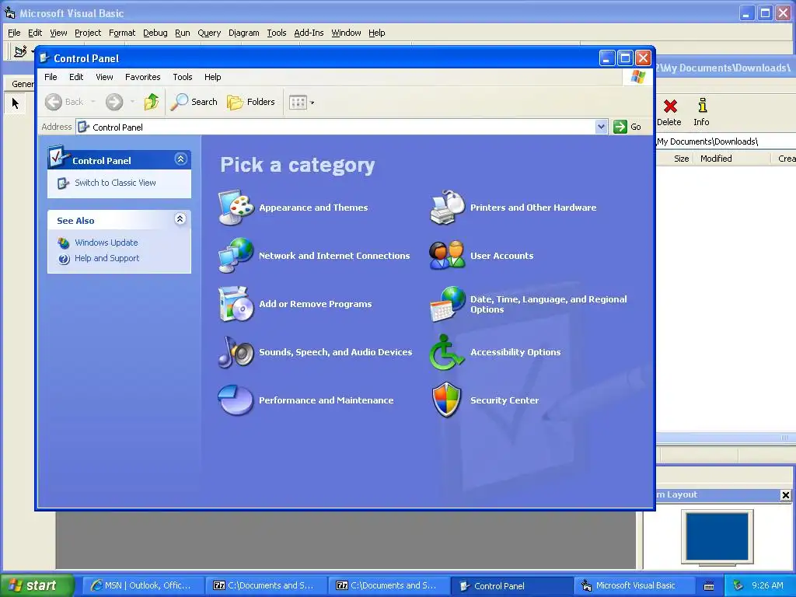This screenshot has height=597, width=796.
Task: Expand the Address bar dropdown
Action: pos(601,127)
